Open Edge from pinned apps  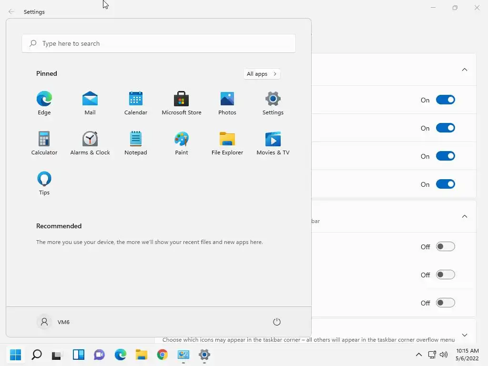coord(44,103)
